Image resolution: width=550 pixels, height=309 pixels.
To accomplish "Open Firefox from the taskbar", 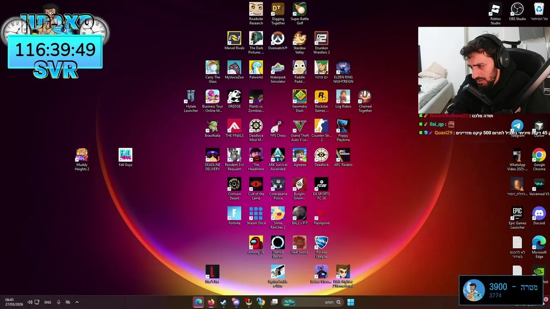I will (x=211, y=302).
